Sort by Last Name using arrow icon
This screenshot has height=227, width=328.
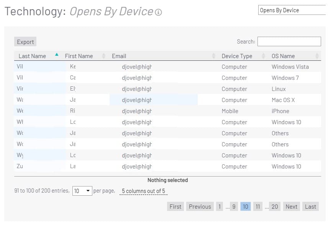coord(57,55)
